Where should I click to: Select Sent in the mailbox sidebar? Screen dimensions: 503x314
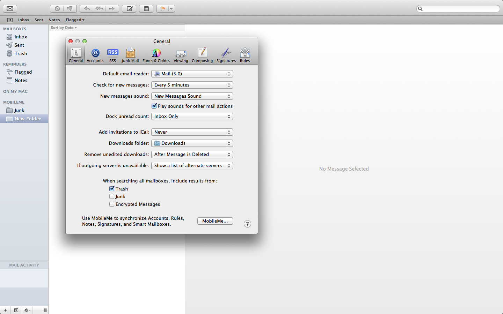click(x=24, y=45)
